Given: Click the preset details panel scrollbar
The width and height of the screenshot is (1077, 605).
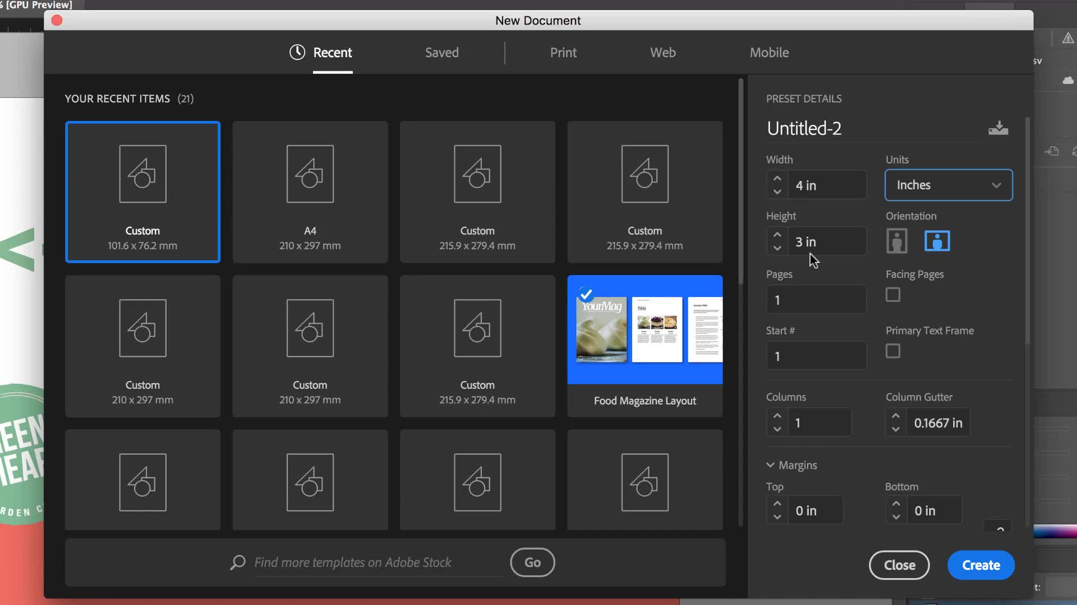Looking at the screenshot, I should pos(1027,230).
